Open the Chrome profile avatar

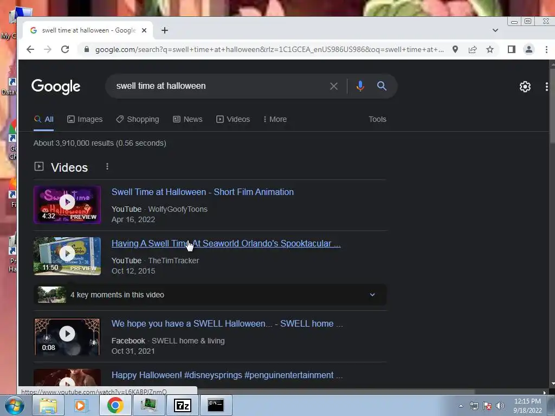(529, 49)
